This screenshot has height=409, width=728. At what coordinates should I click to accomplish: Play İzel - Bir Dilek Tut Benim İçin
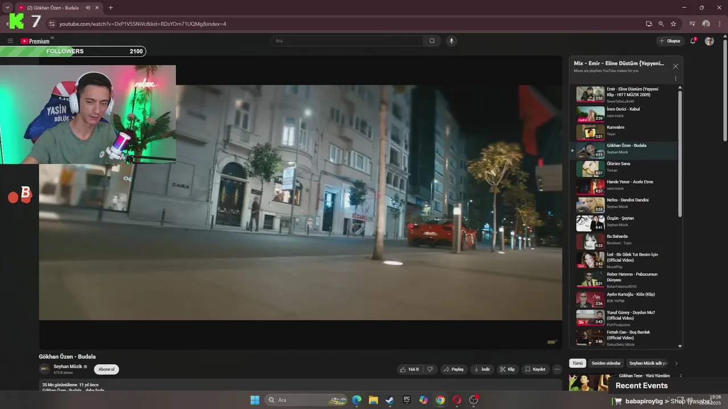click(624, 260)
